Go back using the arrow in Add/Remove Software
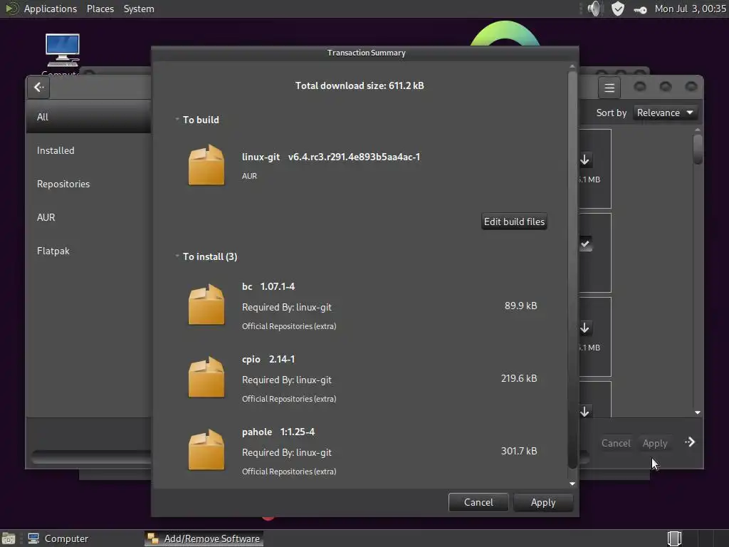Viewport: 729px width, 547px height. coord(38,87)
